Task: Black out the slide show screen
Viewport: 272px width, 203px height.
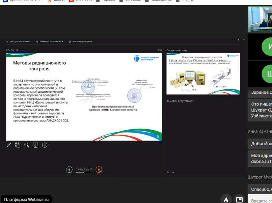Action: tap(35, 145)
